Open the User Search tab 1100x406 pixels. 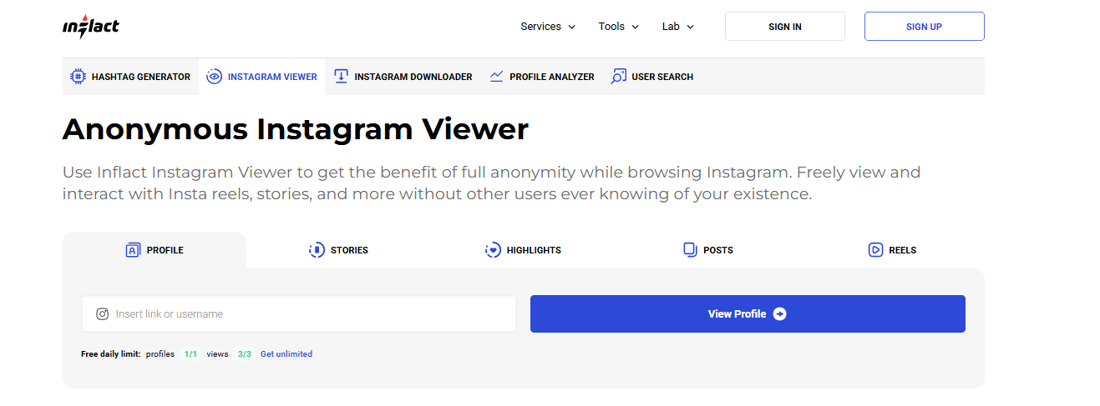coord(652,77)
